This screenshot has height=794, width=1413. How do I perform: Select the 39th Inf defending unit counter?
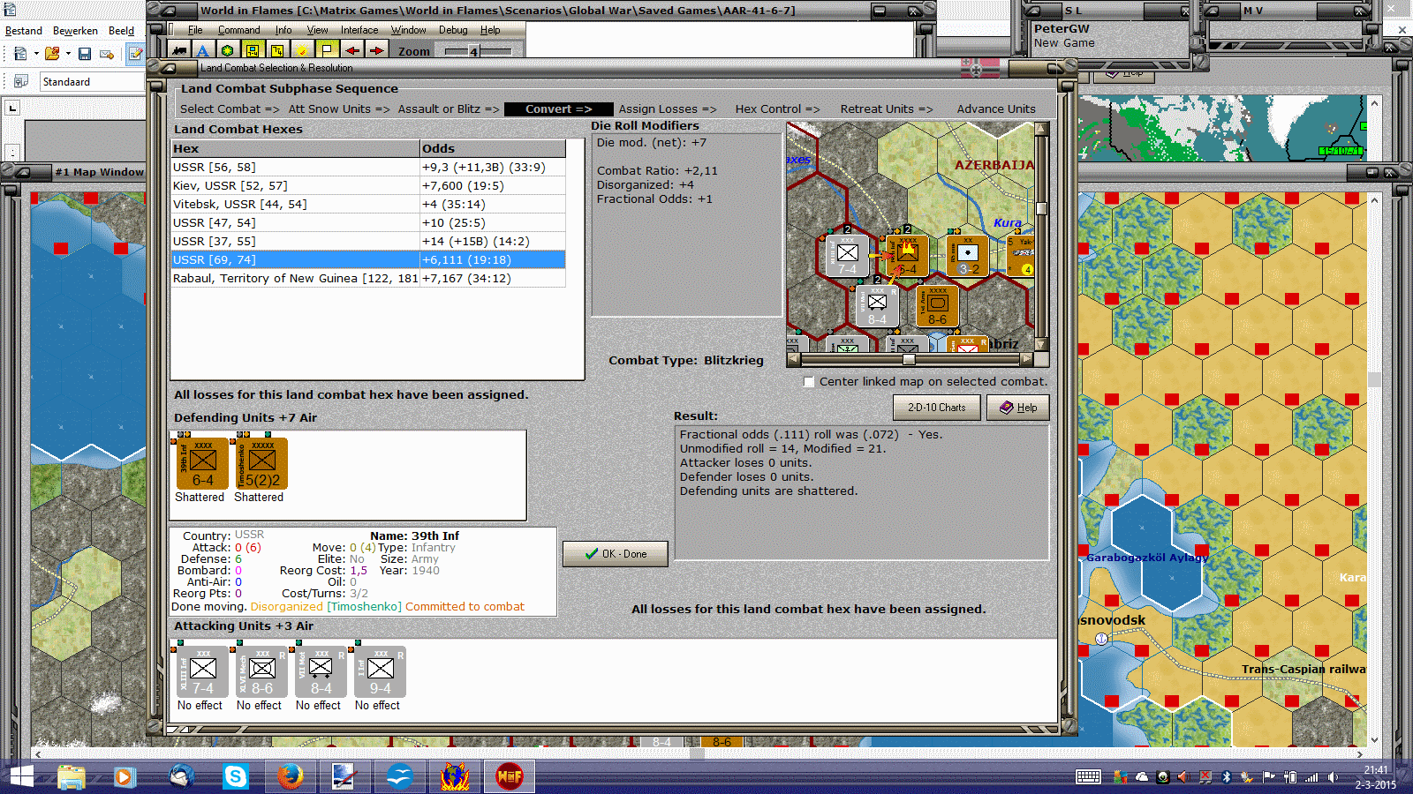pyautogui.click(x=203, y=463)
